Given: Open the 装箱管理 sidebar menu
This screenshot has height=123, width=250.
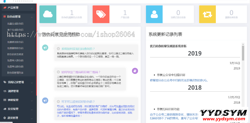Looking at the screenshot, I should click(x=18, y=100).
